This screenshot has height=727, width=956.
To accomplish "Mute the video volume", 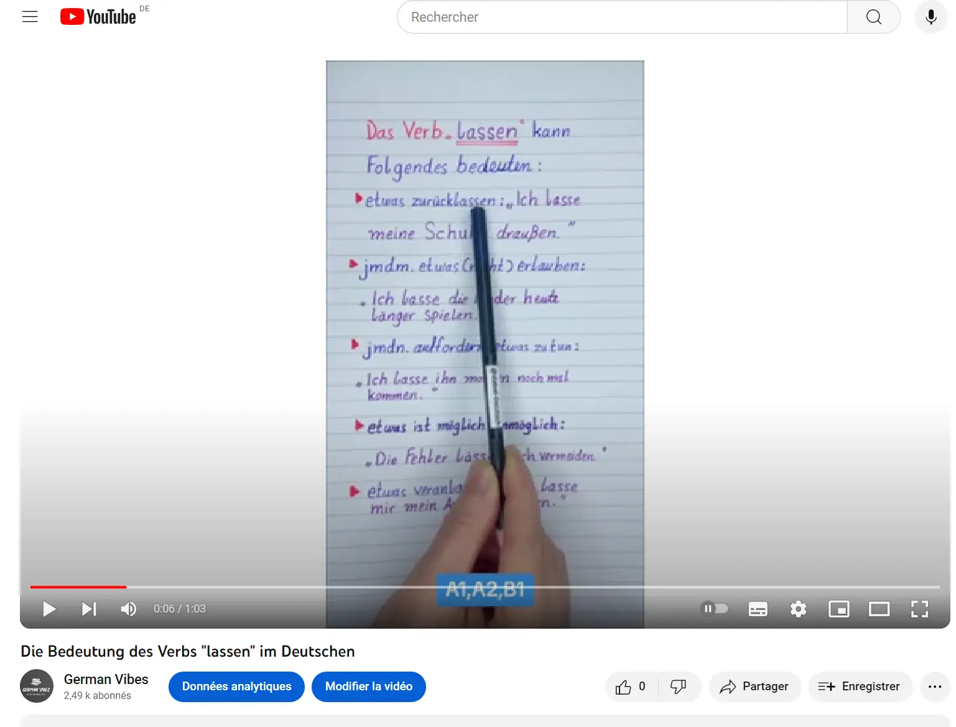I will tap(128, 609).
